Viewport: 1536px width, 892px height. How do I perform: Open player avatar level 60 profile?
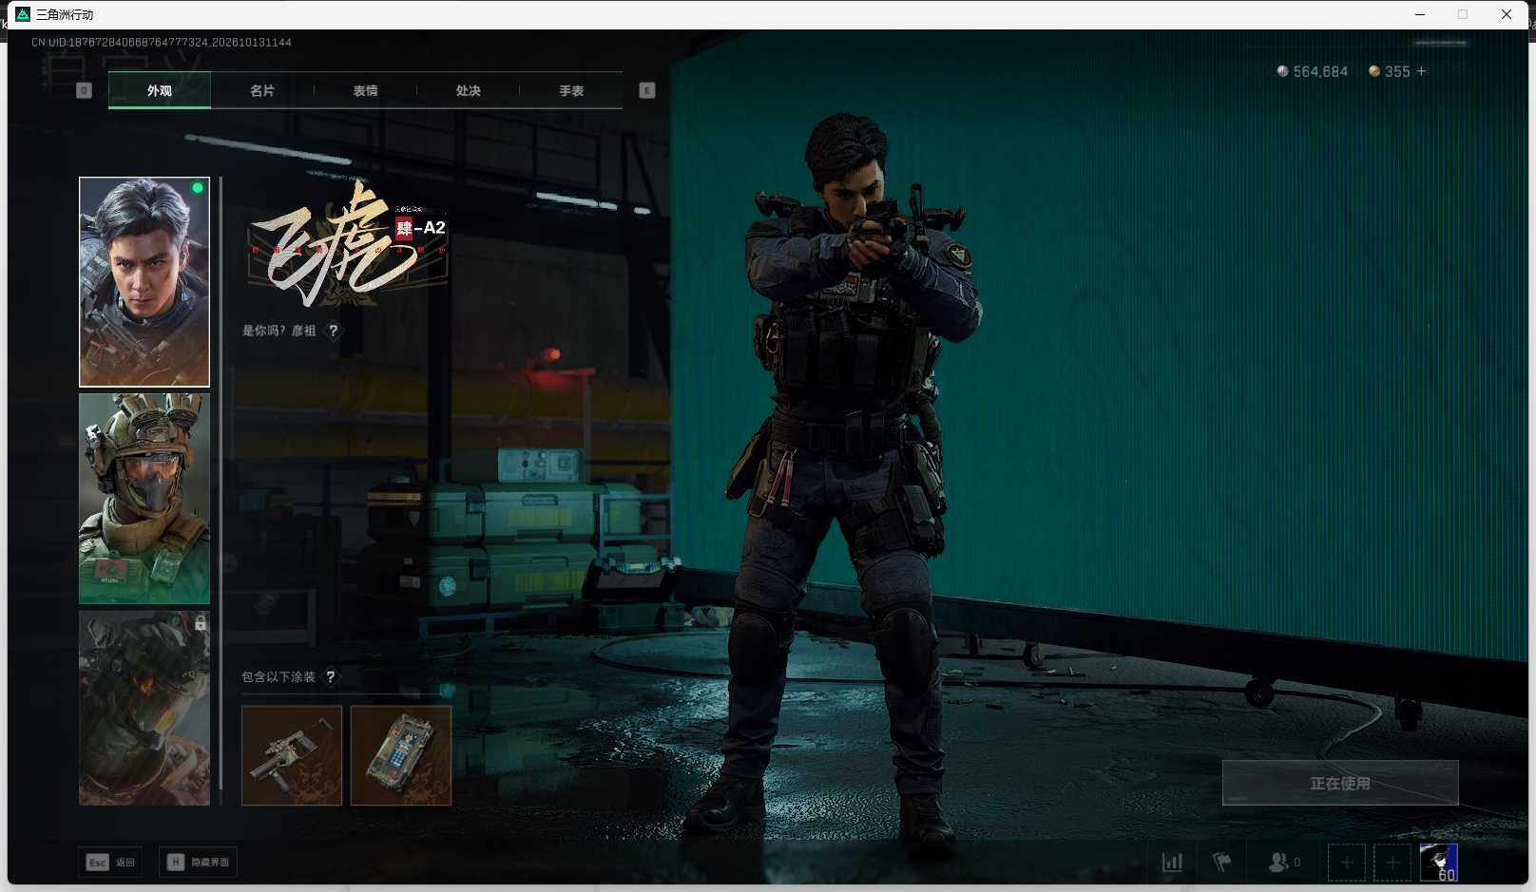click(x=1438, y=863)
